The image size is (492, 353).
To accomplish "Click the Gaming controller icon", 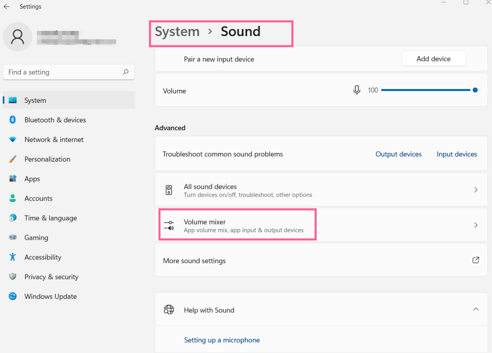I will (13, 237).
